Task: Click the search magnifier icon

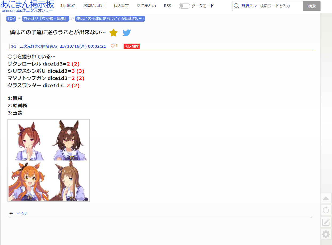Action: click(236, 6)
